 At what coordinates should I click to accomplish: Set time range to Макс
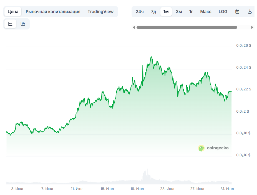pos(206,12)
